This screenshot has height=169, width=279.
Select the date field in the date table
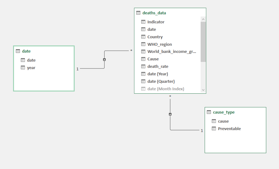[31, 60]
